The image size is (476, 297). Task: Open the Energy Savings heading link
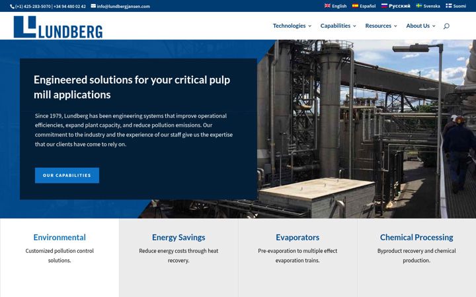pyautogui.click(x=178, y=238)
